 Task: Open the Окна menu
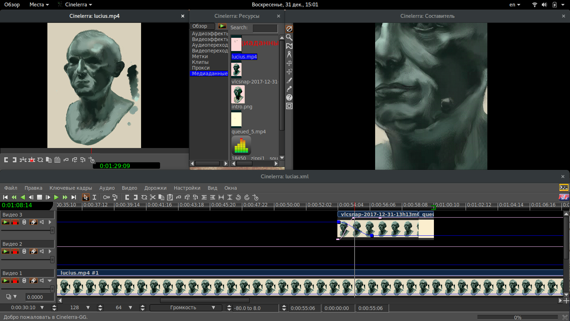point(230,188)
